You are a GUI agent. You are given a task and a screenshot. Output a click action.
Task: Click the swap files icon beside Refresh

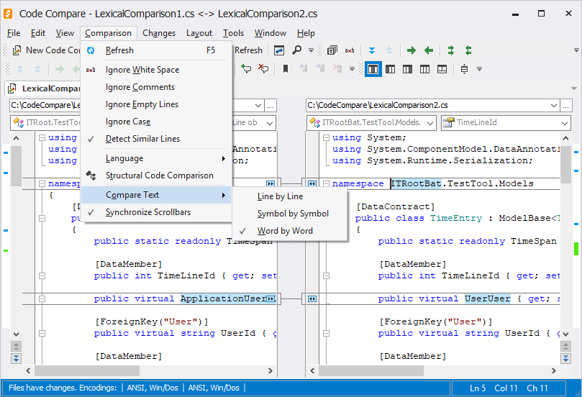click(x=278, y=50)
